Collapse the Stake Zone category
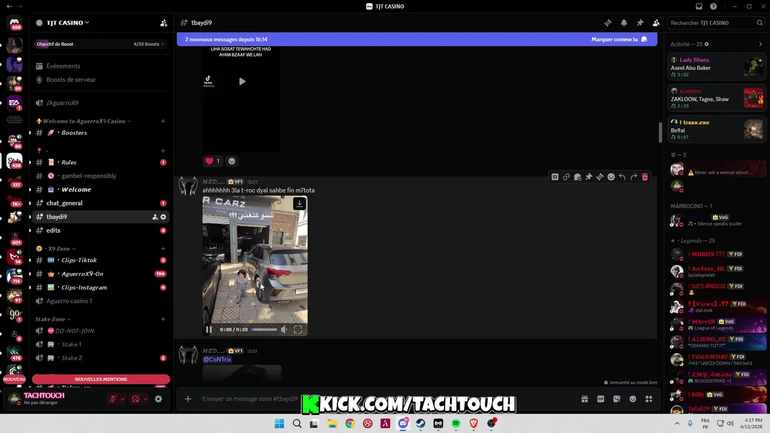The image size is (770, 433). 53,319
